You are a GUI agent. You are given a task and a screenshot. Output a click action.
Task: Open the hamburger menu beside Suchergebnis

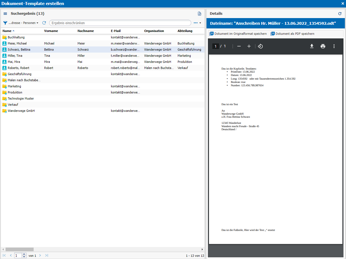5,14
